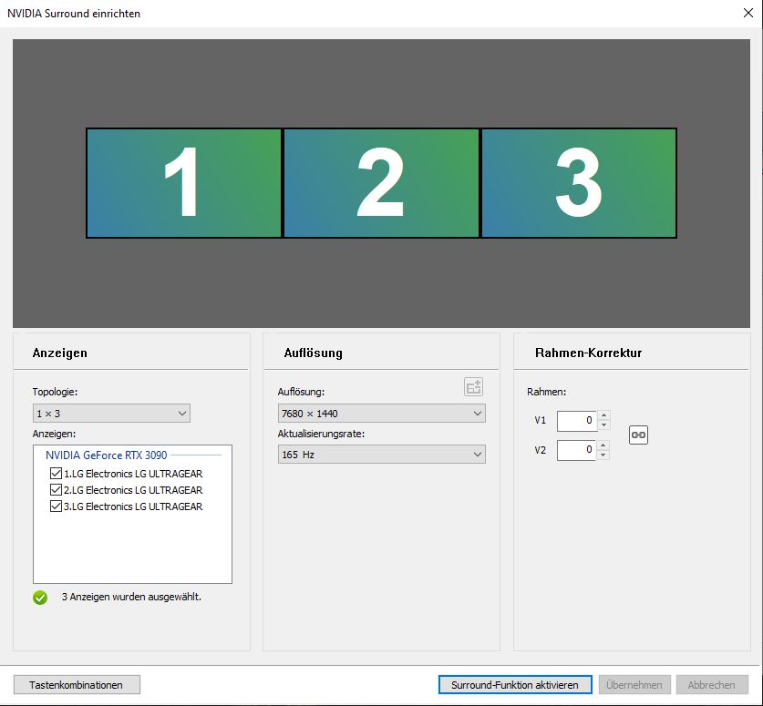
Task: Uncheck display 2.LG Electronics LG ULTRAGEAR
Action: pos(56,489)
